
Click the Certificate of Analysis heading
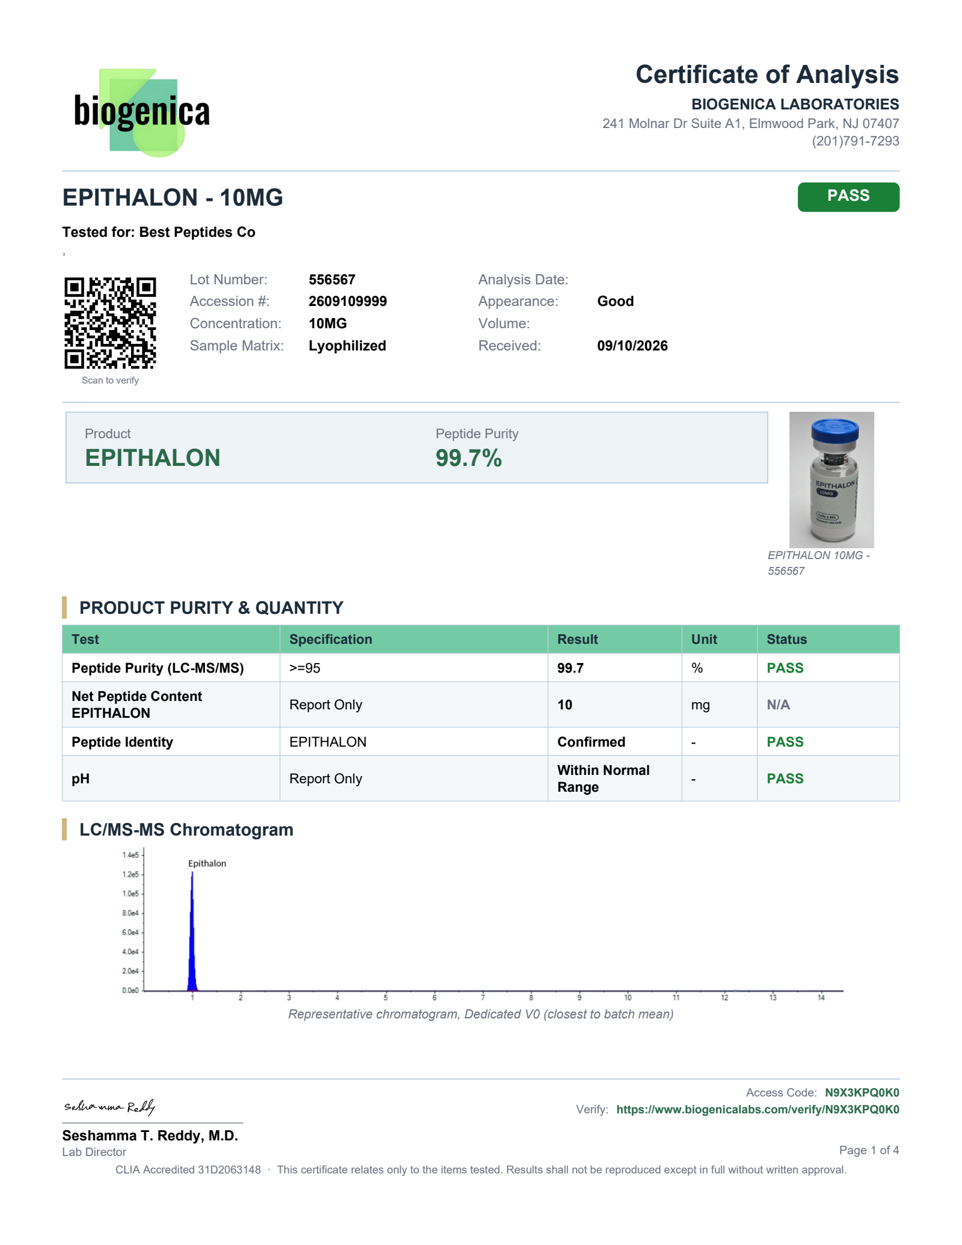[x=767, y=75]
